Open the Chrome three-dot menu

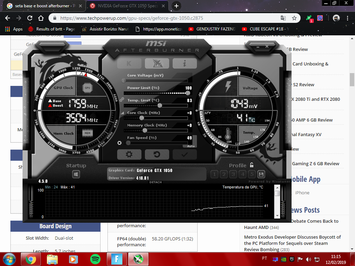347,18
